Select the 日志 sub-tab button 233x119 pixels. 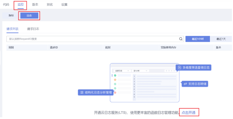[29, 15]
